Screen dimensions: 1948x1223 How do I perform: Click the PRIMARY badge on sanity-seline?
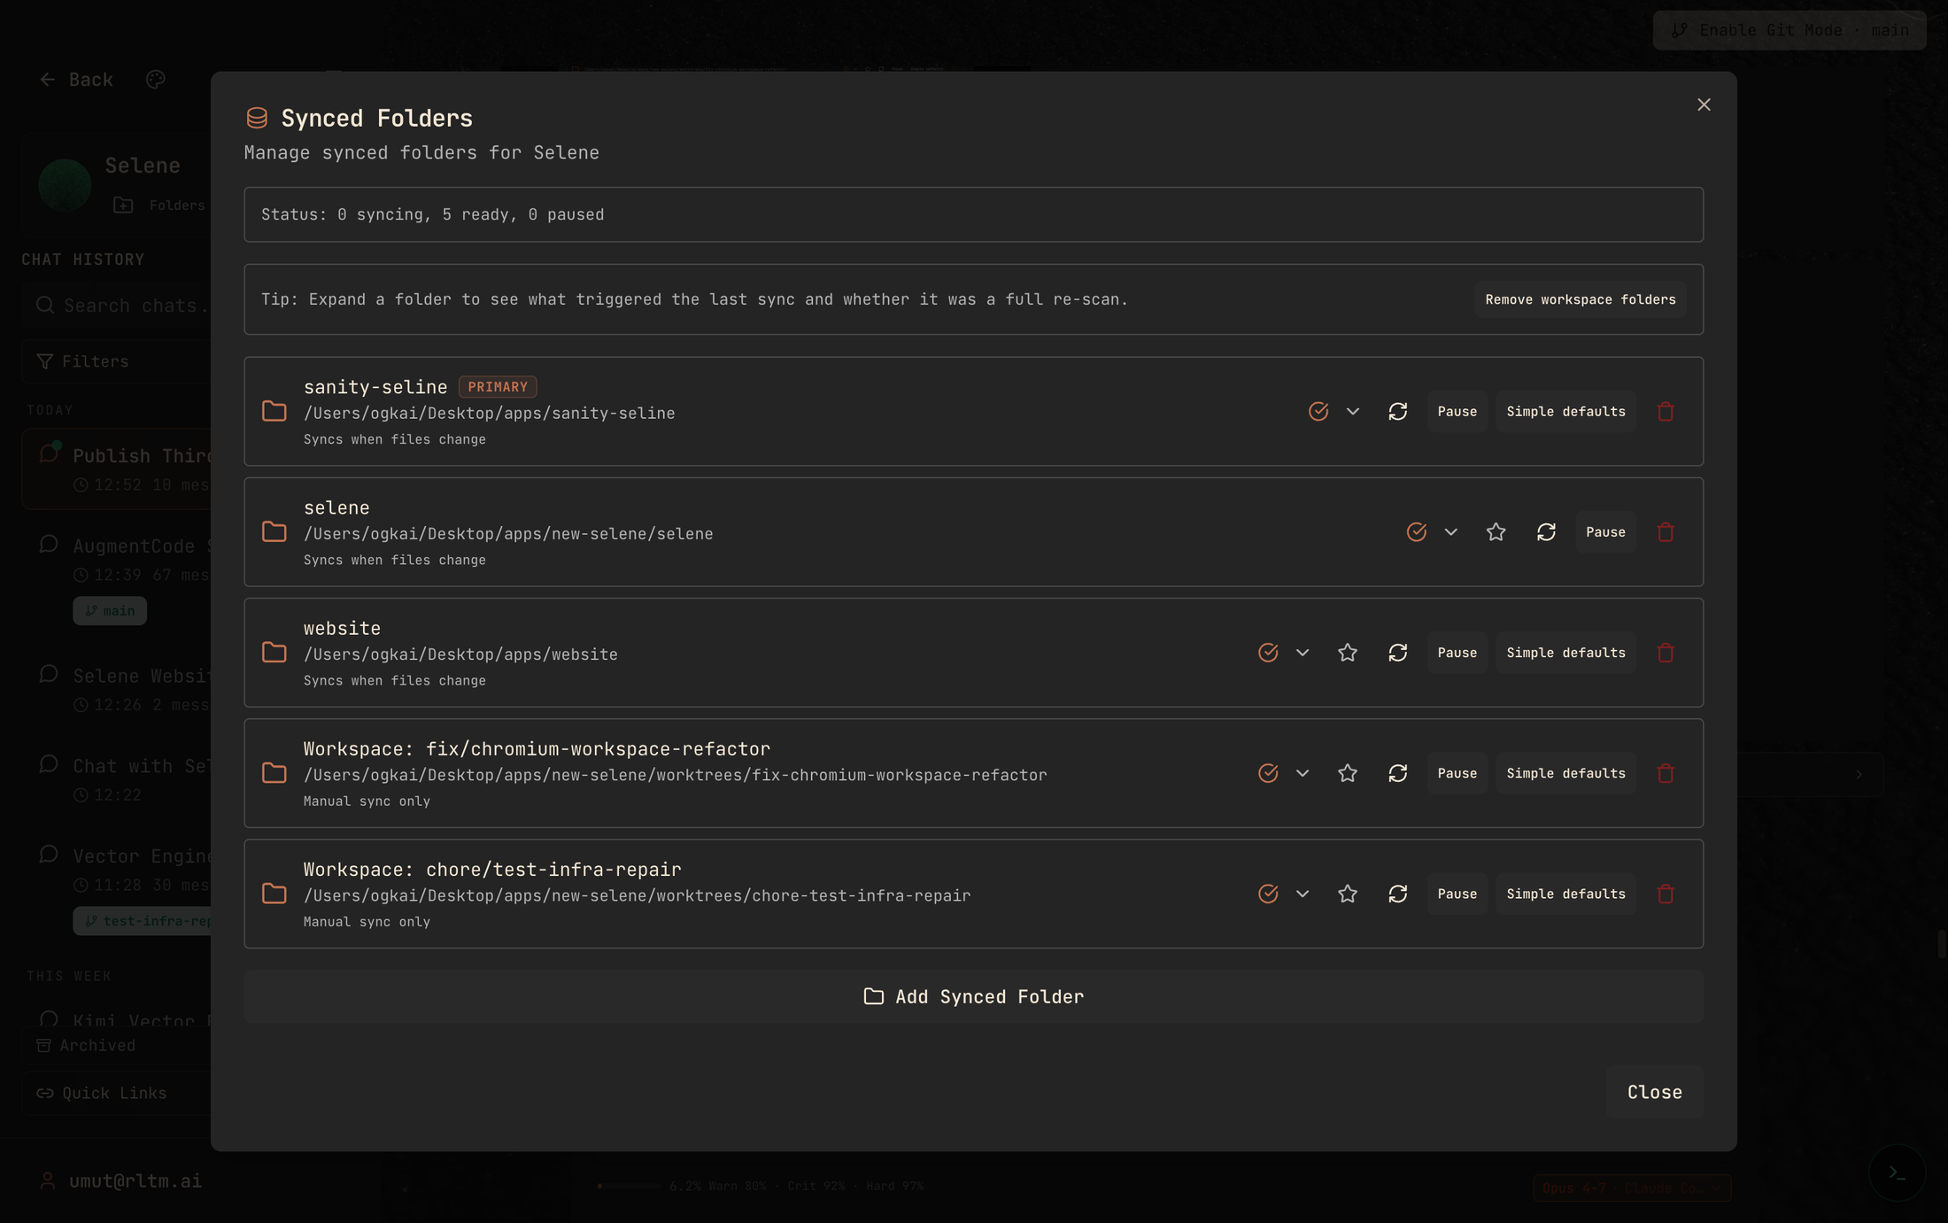coord(498,387)
